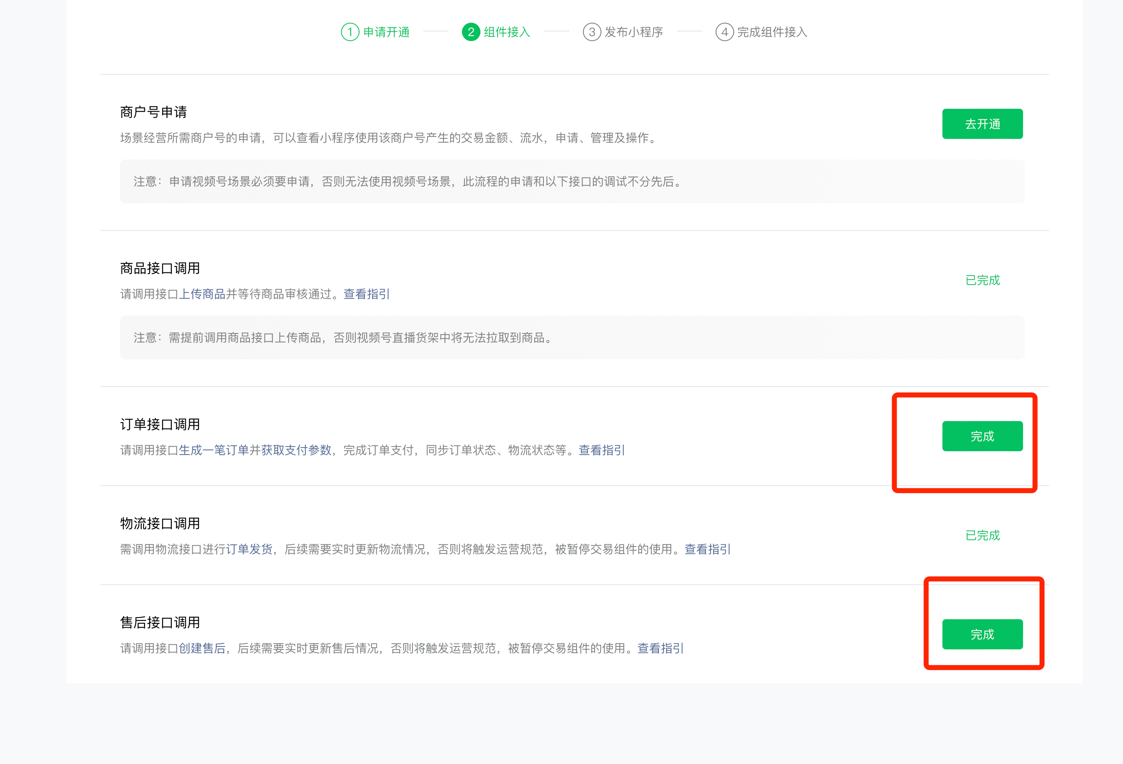Open the 获取支付参数 link
This screenshot has height=764, width=1123.
(296, 450)
